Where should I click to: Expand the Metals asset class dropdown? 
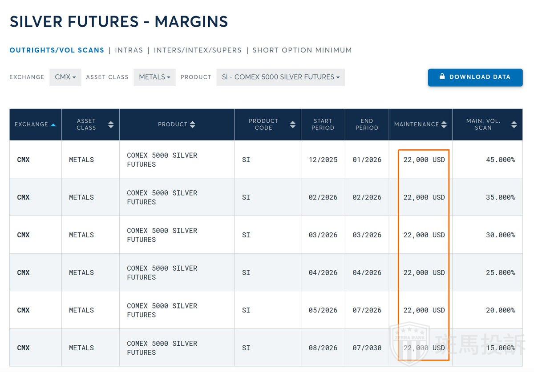pyautogui.click(x=154, y=77)
